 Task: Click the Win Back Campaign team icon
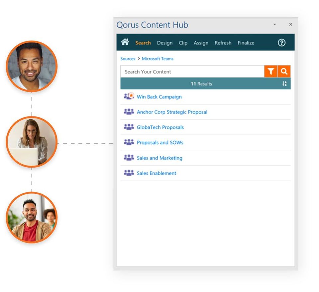[129, 96]
